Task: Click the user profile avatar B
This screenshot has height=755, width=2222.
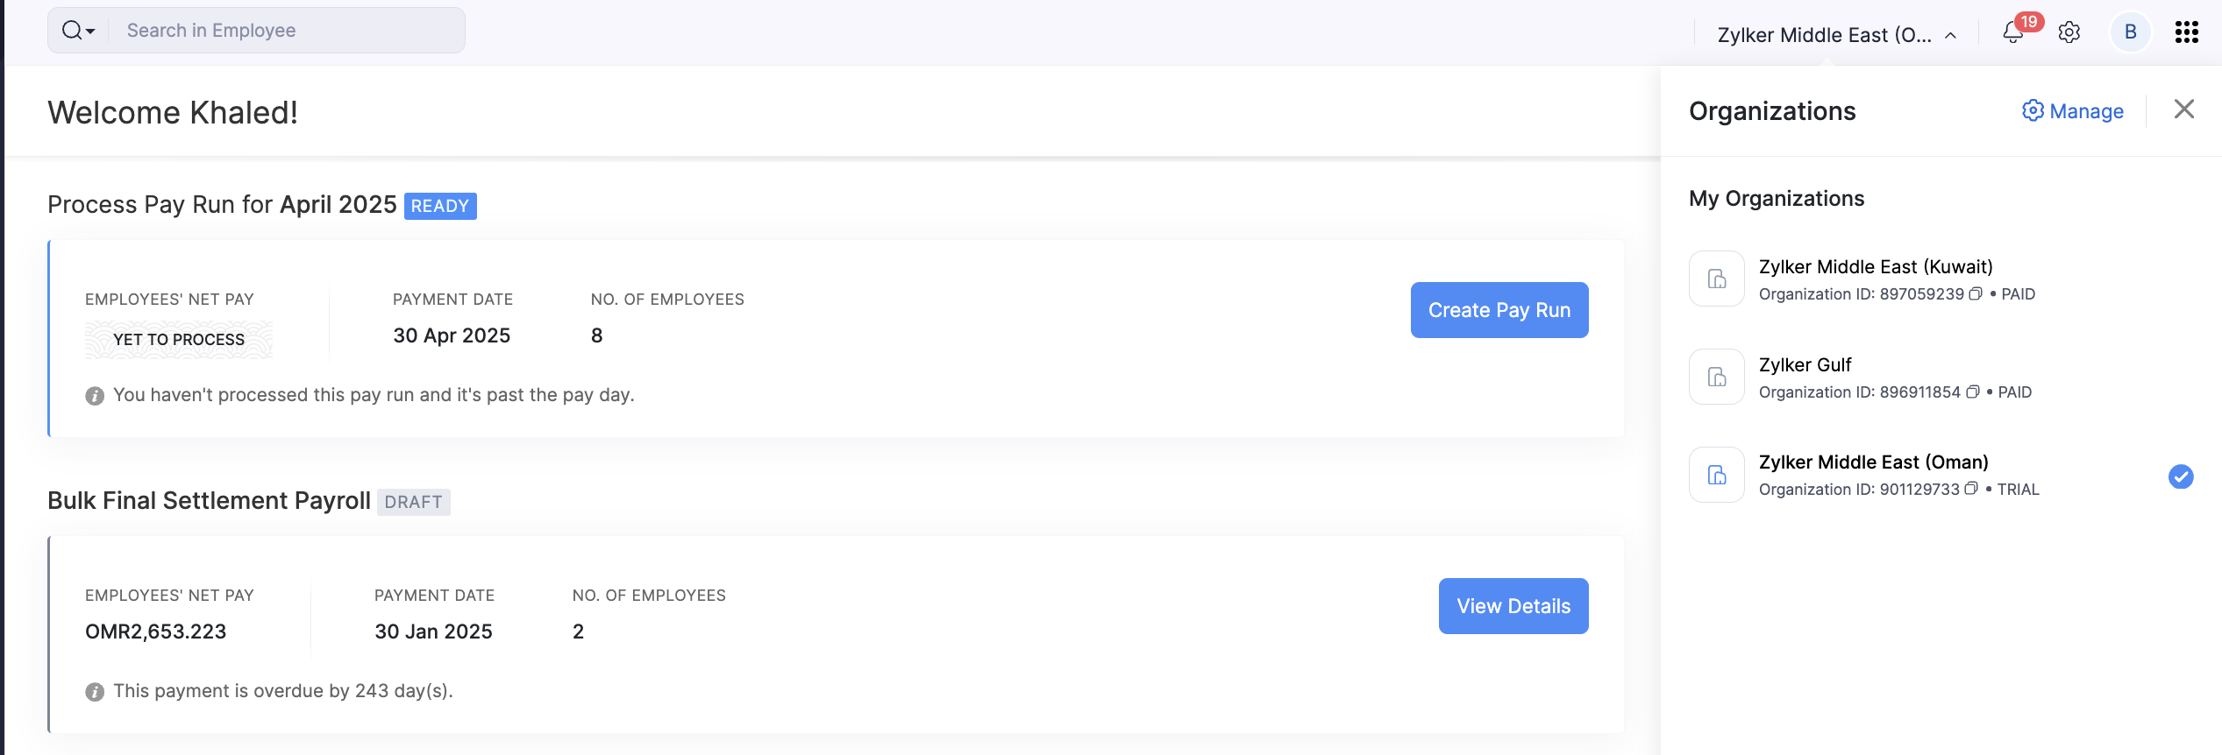Action: click(2130, 32)
